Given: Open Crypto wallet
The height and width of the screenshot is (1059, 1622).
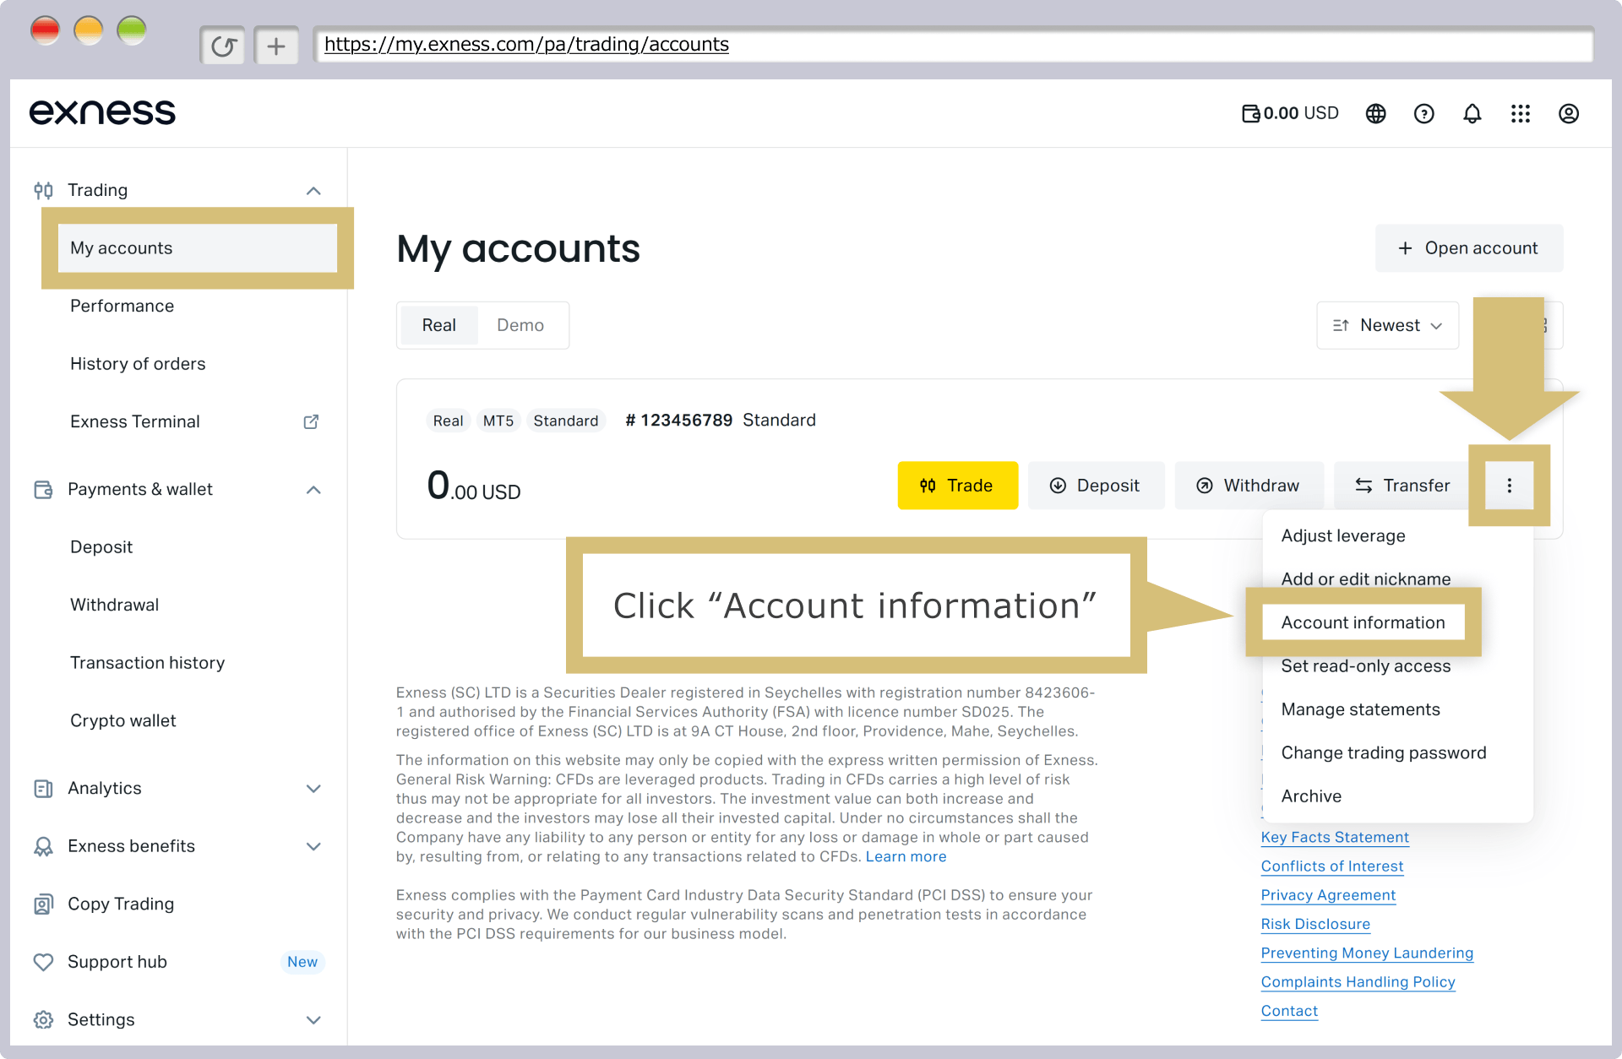Looking at the screenshot, I should (x=122, y=720).
